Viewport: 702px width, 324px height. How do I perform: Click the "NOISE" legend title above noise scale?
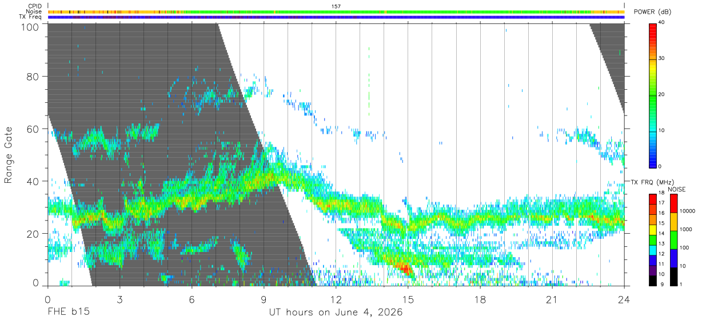pos(676,189)
